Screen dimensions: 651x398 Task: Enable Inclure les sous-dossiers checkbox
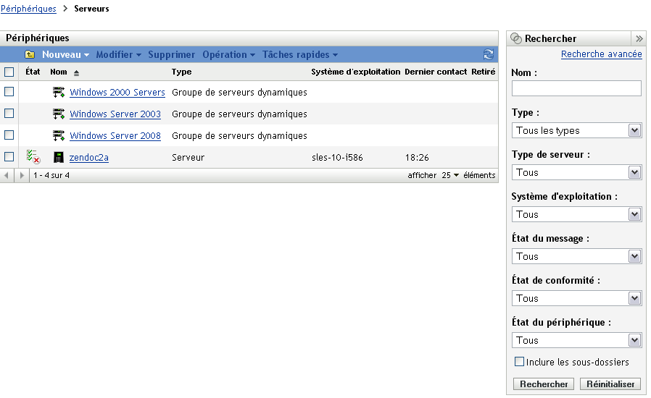click(519, 362)
